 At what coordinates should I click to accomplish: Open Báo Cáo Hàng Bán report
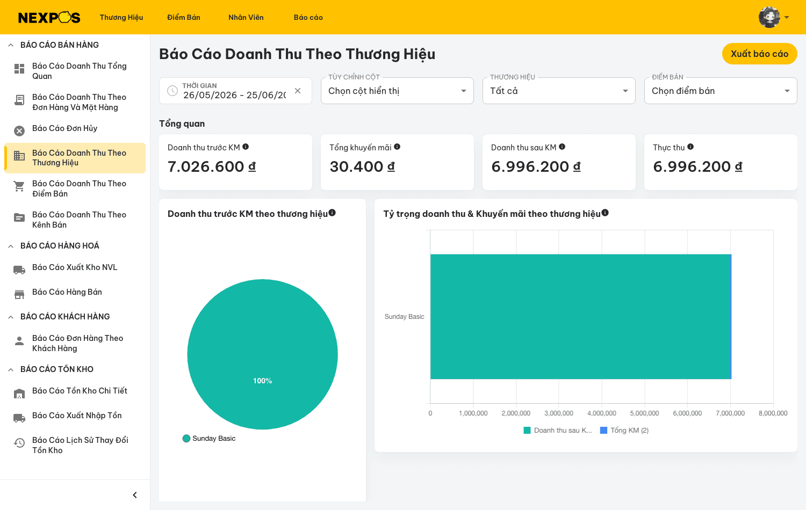pos(75,292)
